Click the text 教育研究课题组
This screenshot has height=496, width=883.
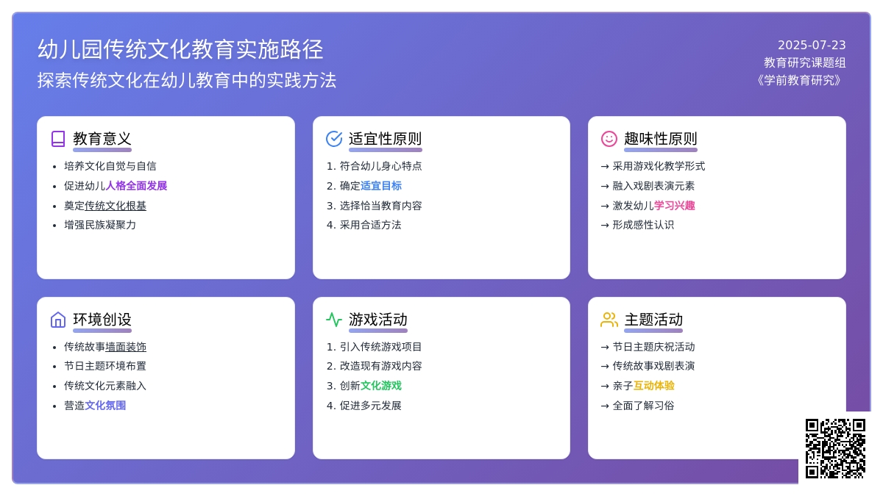point(805,62)
